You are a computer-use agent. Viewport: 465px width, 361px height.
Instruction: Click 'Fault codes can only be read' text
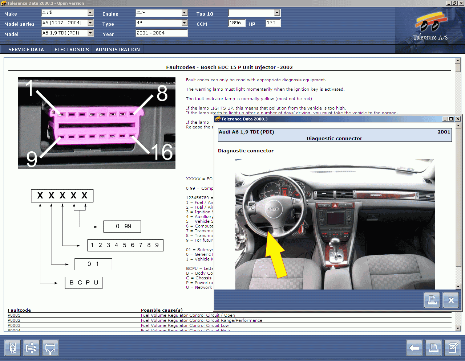pos(256,80)
